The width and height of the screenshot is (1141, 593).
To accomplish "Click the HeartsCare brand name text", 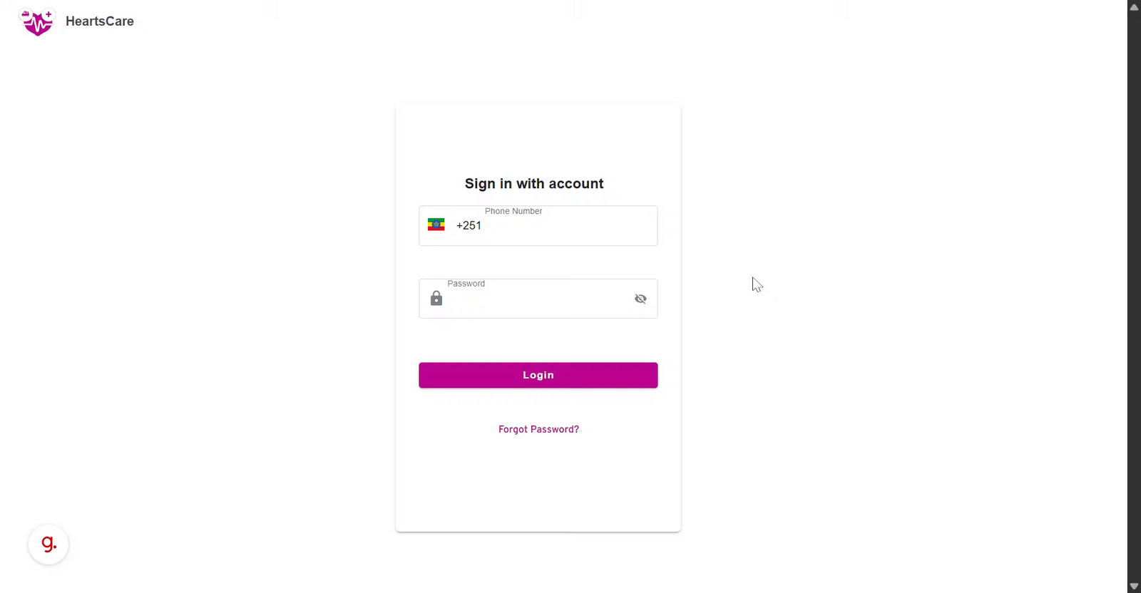I will point(100,21).
